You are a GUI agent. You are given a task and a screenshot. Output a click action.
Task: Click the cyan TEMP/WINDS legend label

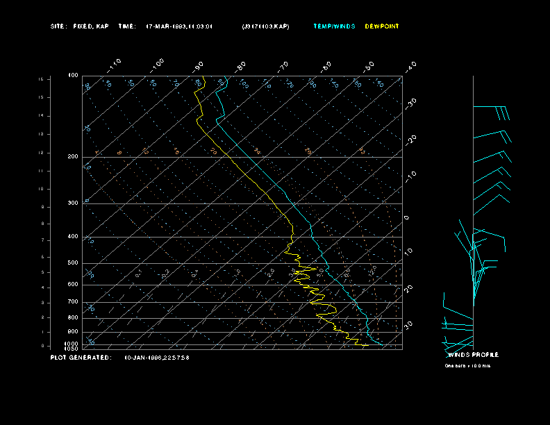(x=334, y=26)
